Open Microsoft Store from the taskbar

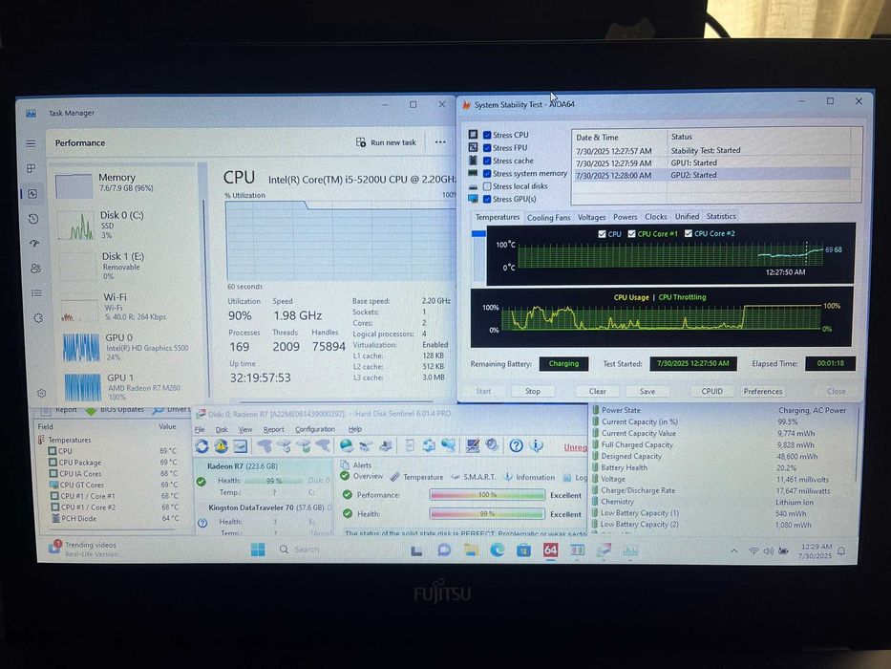click(523, 550)
